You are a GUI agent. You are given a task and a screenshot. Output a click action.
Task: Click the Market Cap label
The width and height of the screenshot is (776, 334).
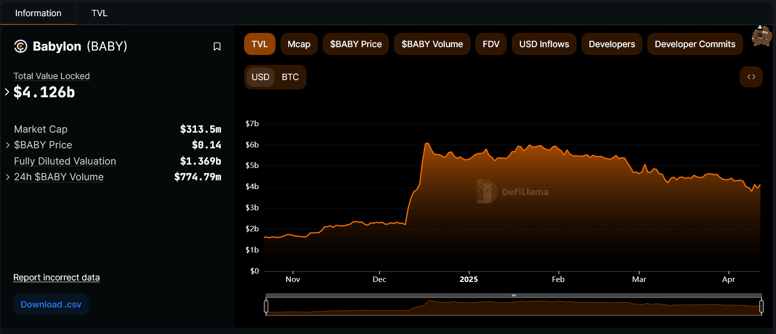point(41,129)
